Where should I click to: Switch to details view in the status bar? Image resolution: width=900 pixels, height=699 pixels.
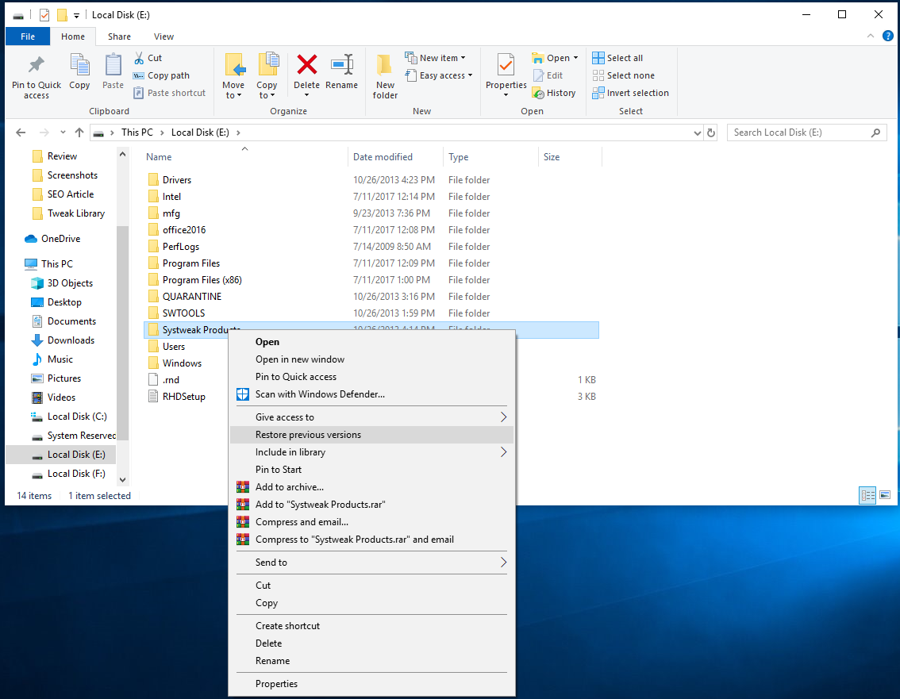(x=867, y=495)
